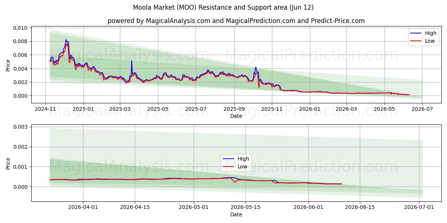This screenshot has height=223, width=447.
Task: Click the 2026-05-01 date tick label
Action: coord(194,208)
